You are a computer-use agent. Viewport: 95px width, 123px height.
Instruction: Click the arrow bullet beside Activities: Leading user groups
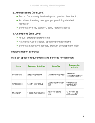[17, 21]
